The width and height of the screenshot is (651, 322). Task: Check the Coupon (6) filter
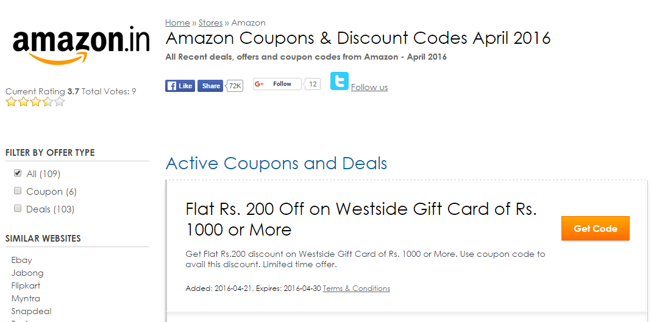tap(18, 191)
